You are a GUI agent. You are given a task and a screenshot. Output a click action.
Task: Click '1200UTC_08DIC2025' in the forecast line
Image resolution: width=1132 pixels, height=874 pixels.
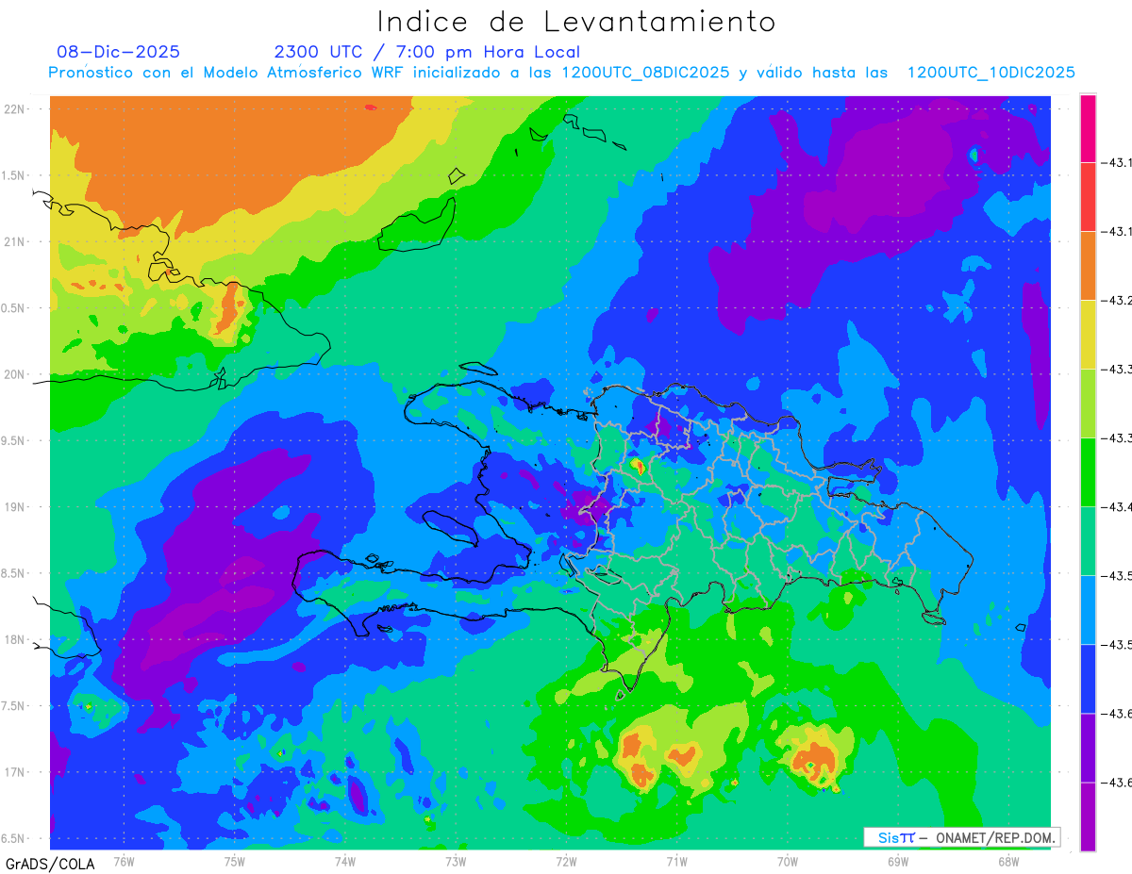pos(645,73)
